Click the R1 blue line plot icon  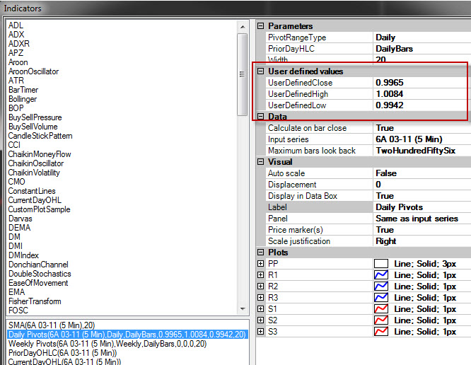click(x=381, y=275)
